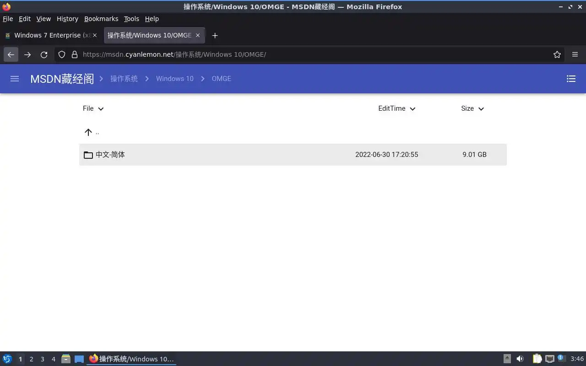Open the file manager in taskbar
This screenshot has width=586, height=366.
[66, 359]
